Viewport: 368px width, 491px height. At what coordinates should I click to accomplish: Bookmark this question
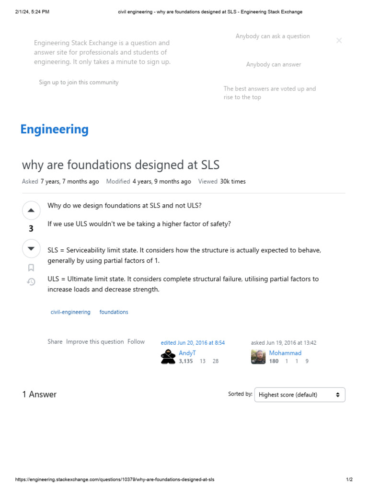click(x=31, y=268)
